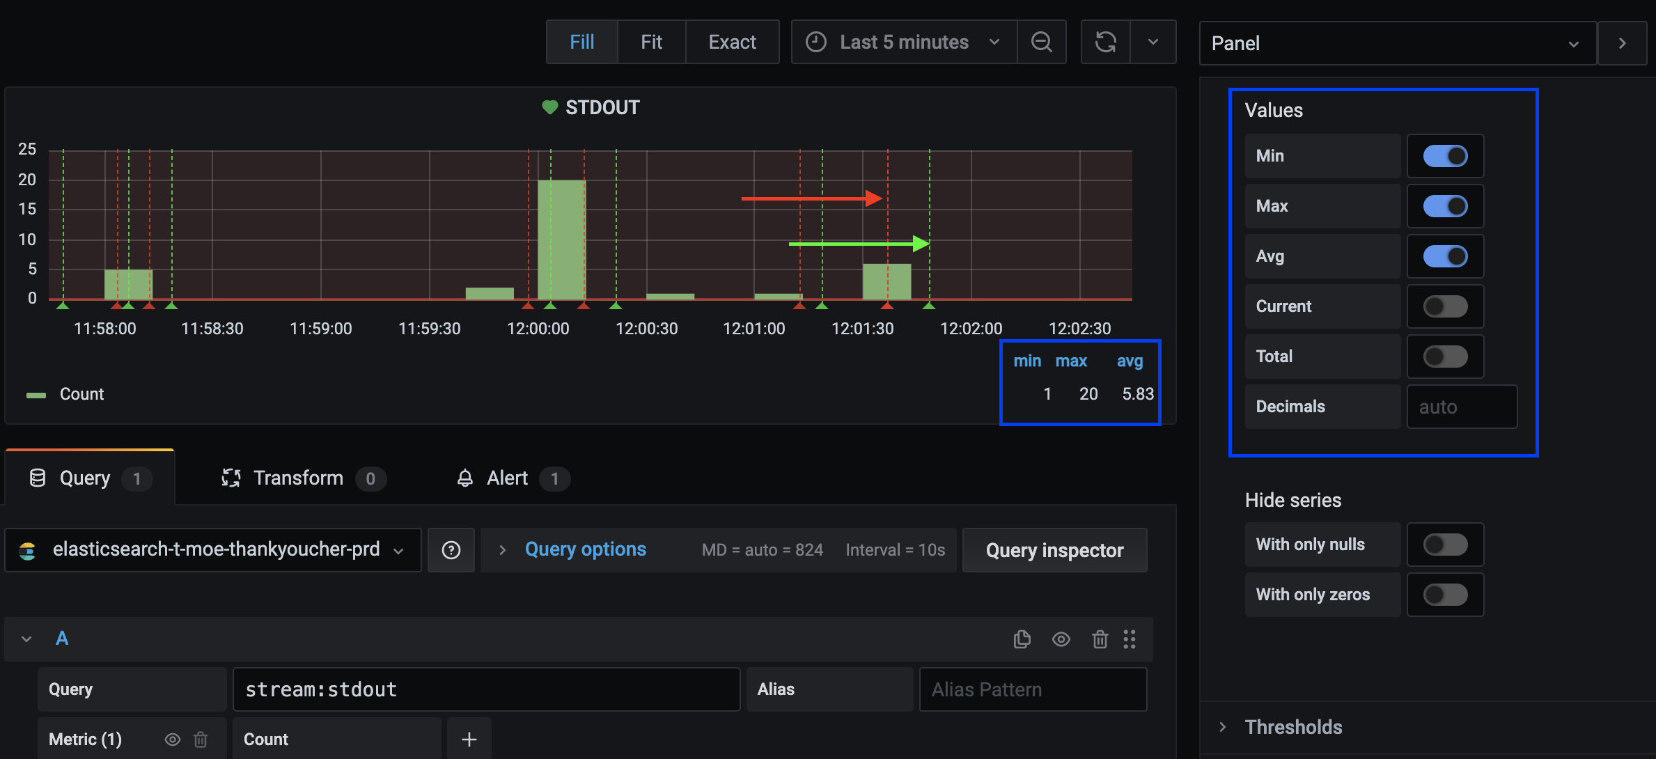Click the Alias Pattern input field
The width and height of the screenshot is (1656, 759).
[x=1033, y=689]
